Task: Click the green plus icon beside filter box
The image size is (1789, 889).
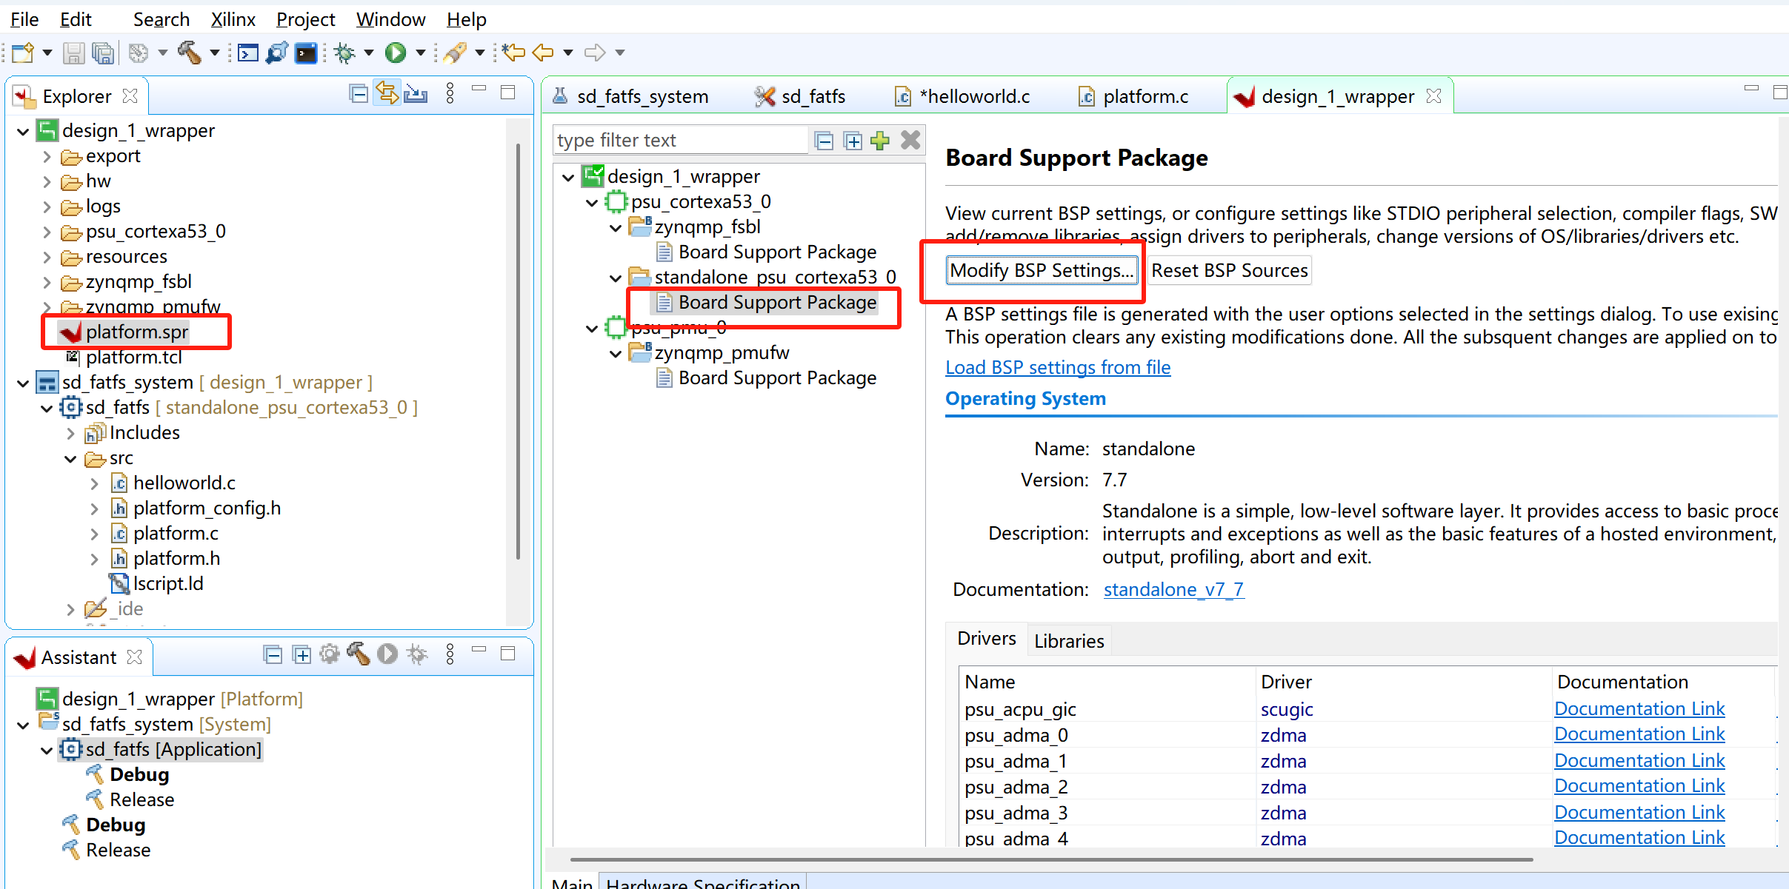Action: [x=880, y=141]
